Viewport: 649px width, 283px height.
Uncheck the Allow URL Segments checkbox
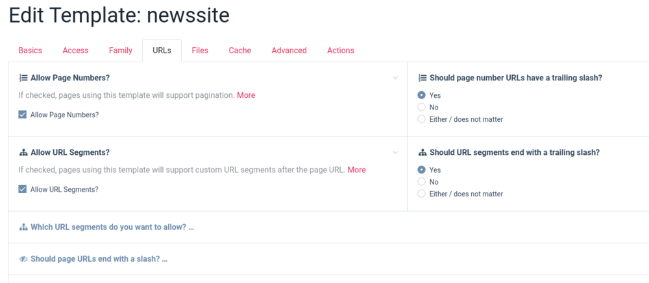point(23,190)
